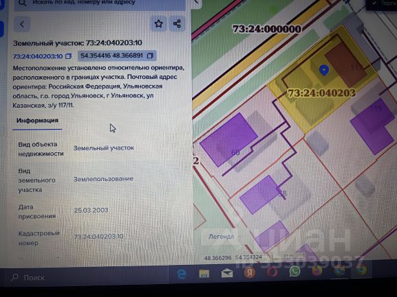Go back using the left arrow button

click(x=22, y=24)
